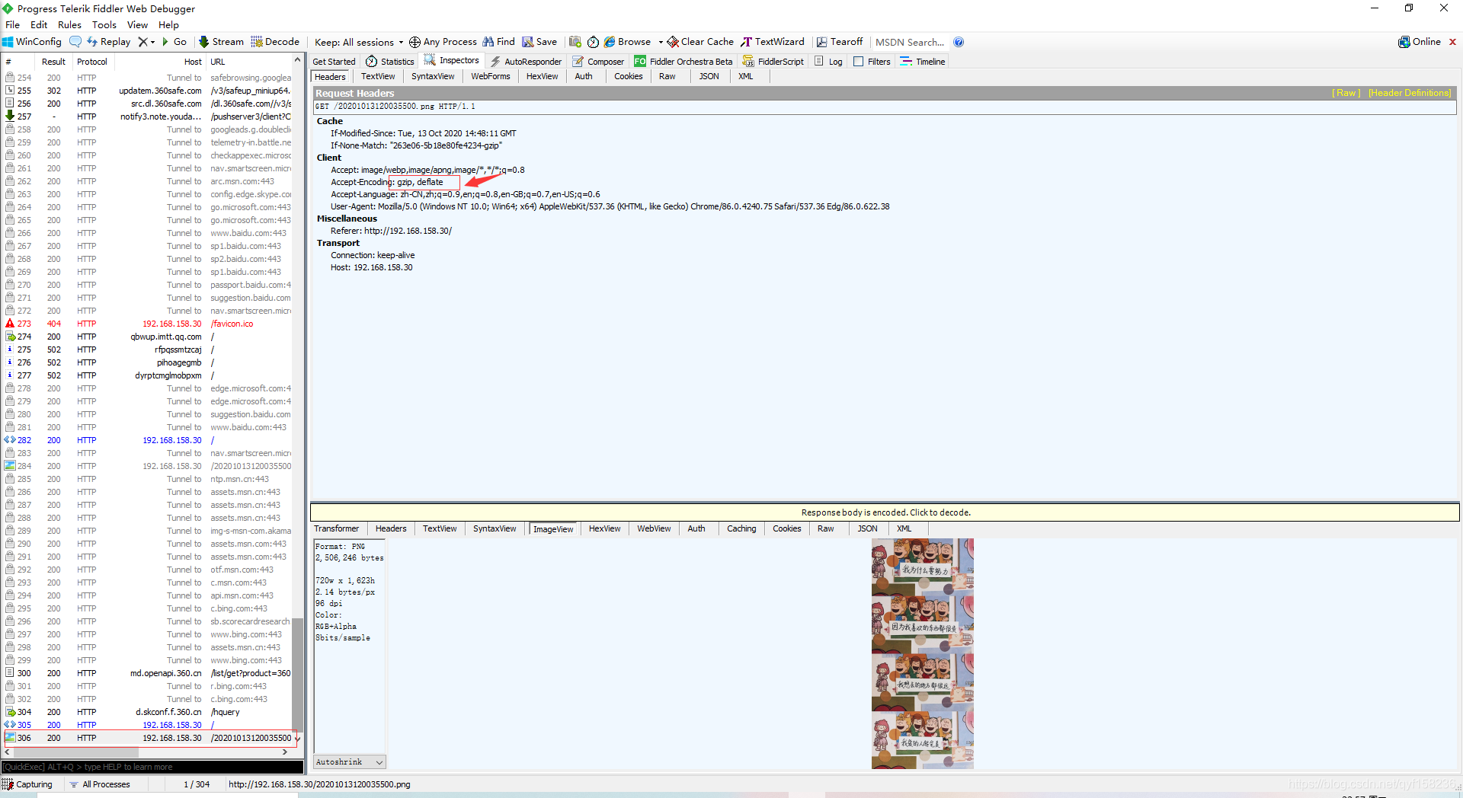The width and height of the screenshot is (1463, 798).
Task: Click All Processes filter in status bar
Action: coord(100,784)
